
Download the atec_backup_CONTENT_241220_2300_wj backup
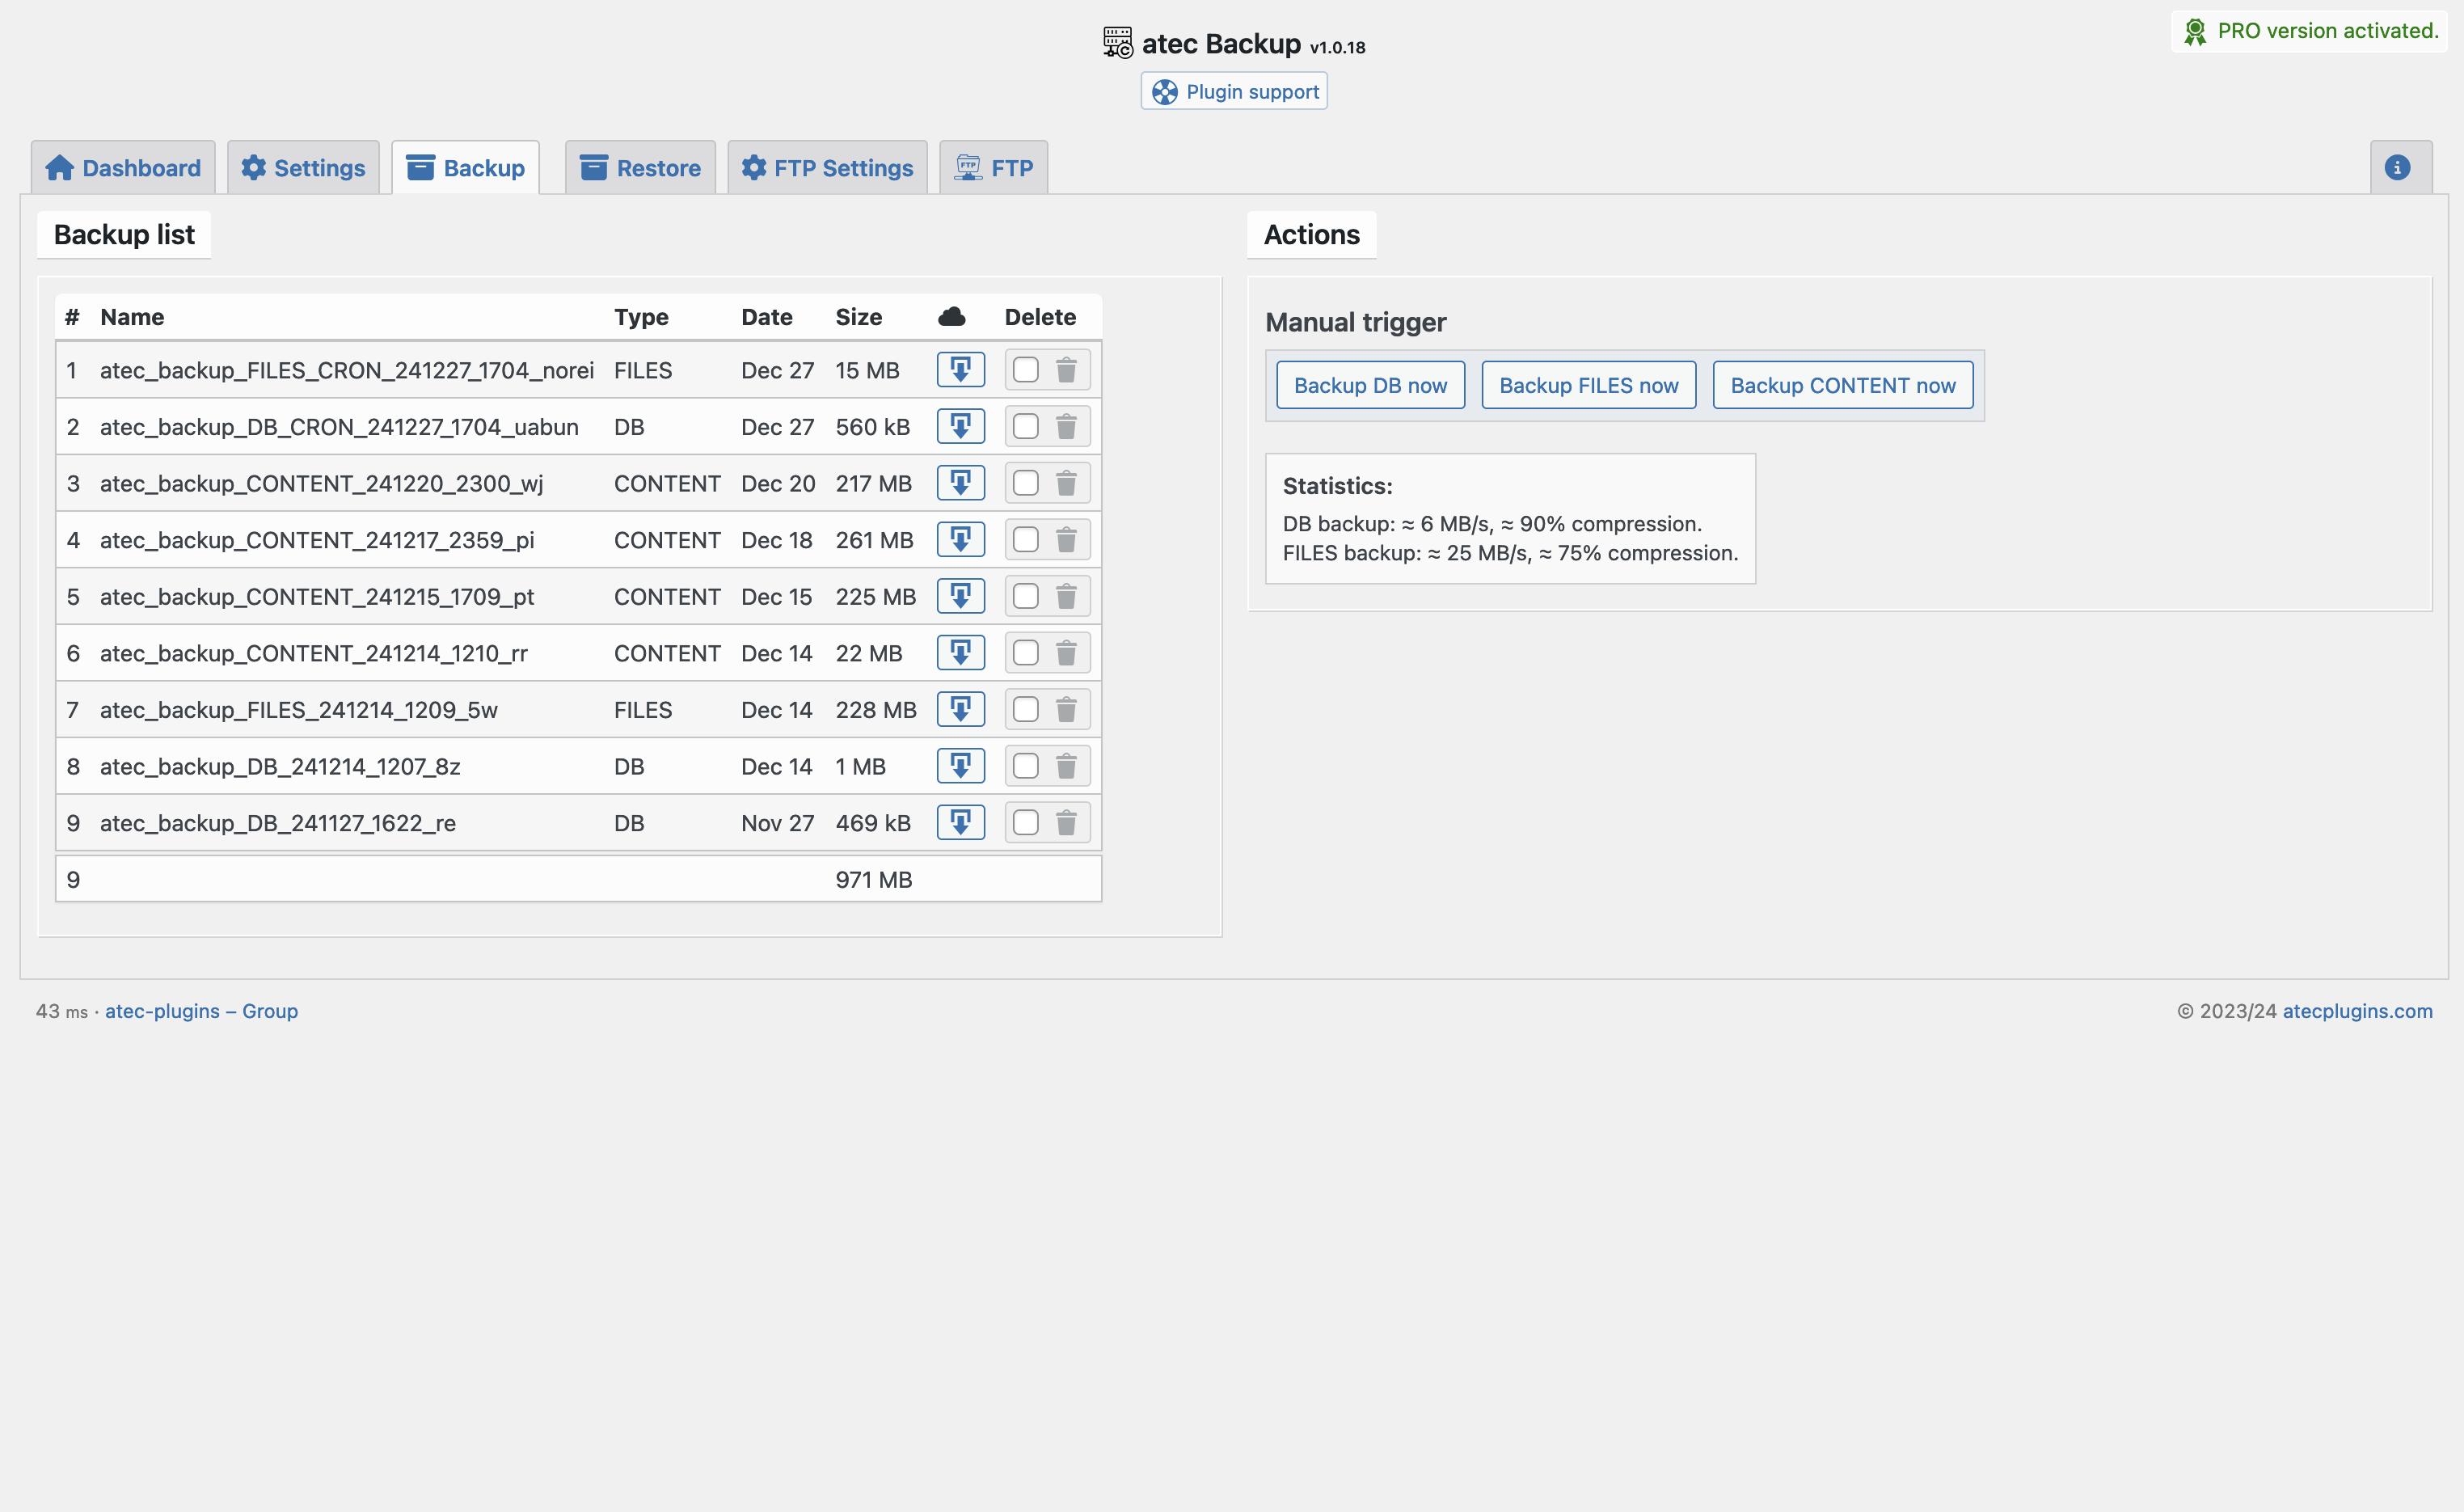960,483
